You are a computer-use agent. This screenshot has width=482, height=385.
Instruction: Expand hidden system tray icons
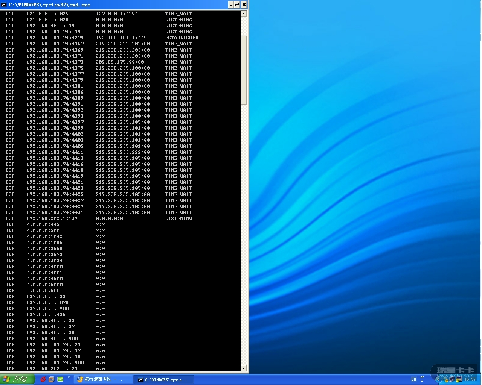click(x=438, y=380)
